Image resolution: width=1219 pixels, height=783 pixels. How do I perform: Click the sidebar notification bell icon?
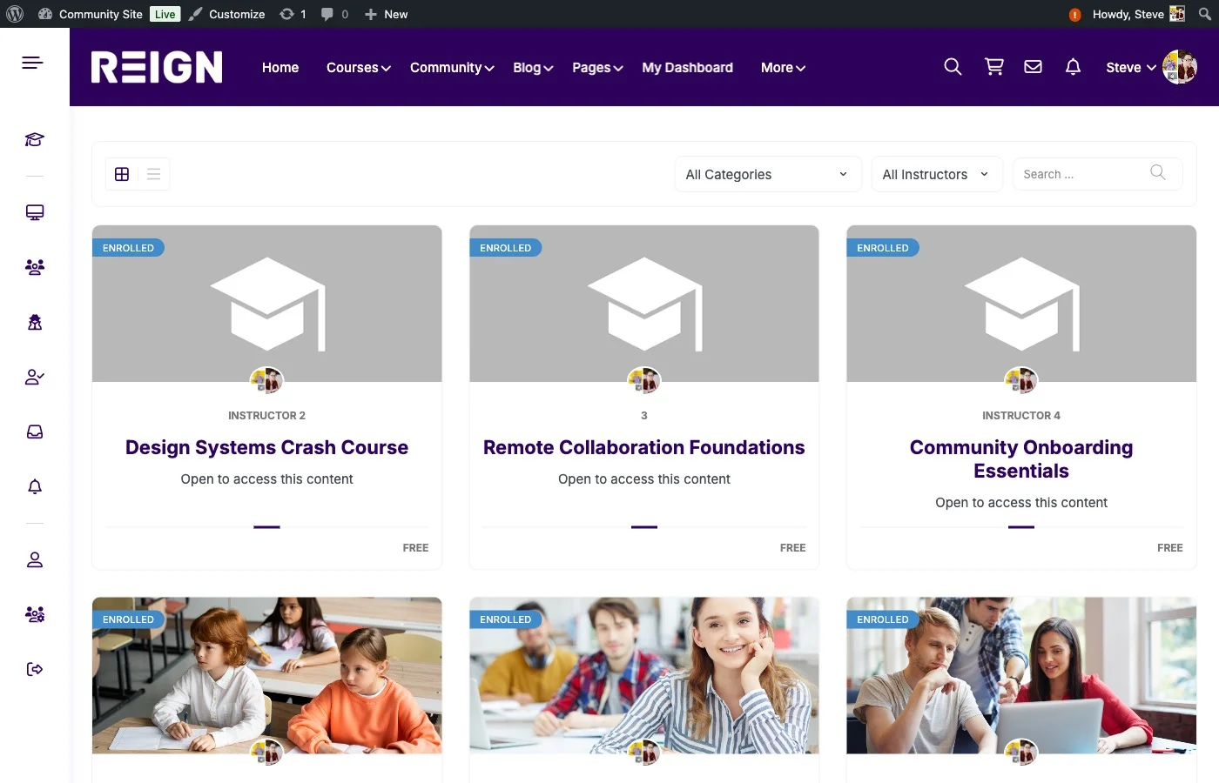35,486
